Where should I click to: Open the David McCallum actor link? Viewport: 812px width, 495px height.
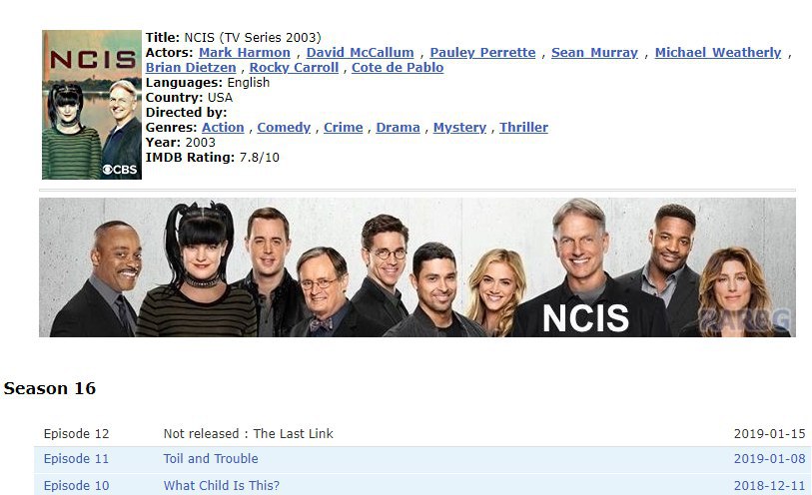point(360,53)
